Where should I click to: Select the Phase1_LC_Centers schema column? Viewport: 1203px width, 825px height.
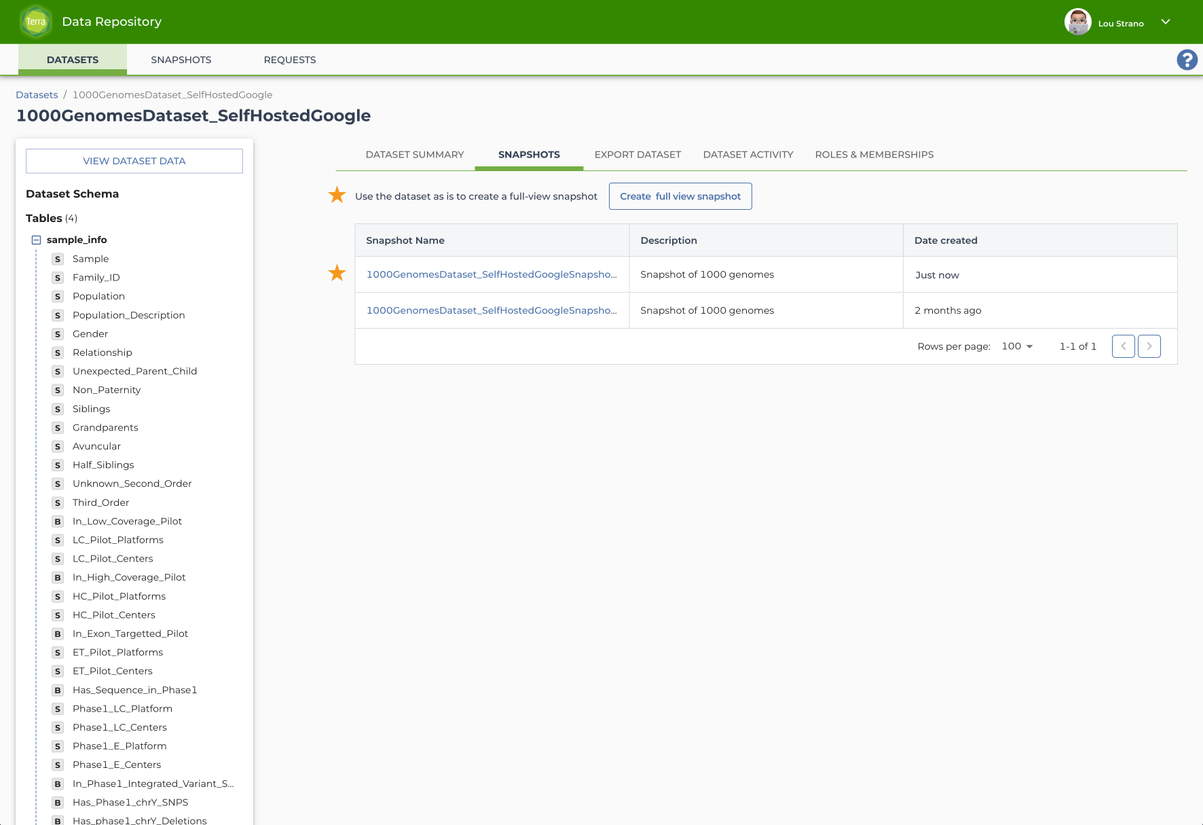pos(119,727)
